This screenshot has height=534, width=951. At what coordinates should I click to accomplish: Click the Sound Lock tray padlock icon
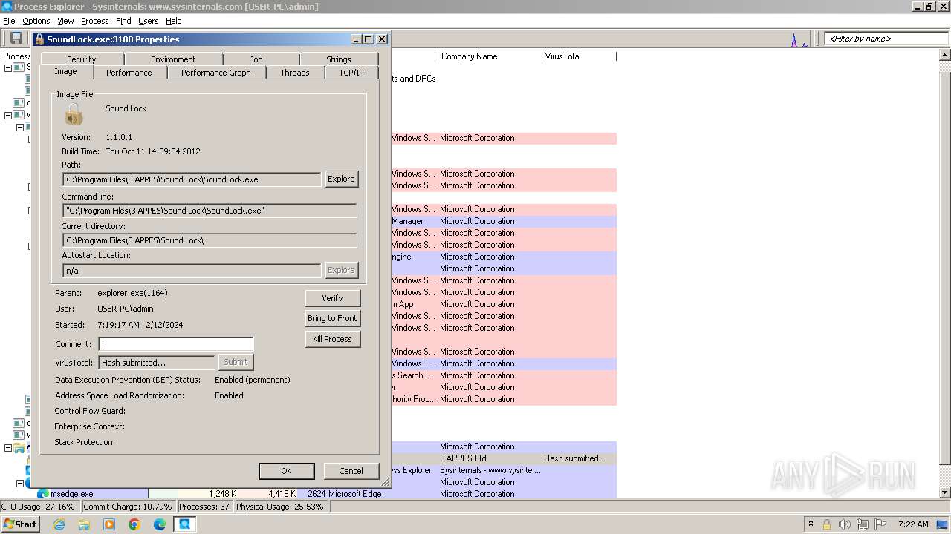tap(826, 524)
